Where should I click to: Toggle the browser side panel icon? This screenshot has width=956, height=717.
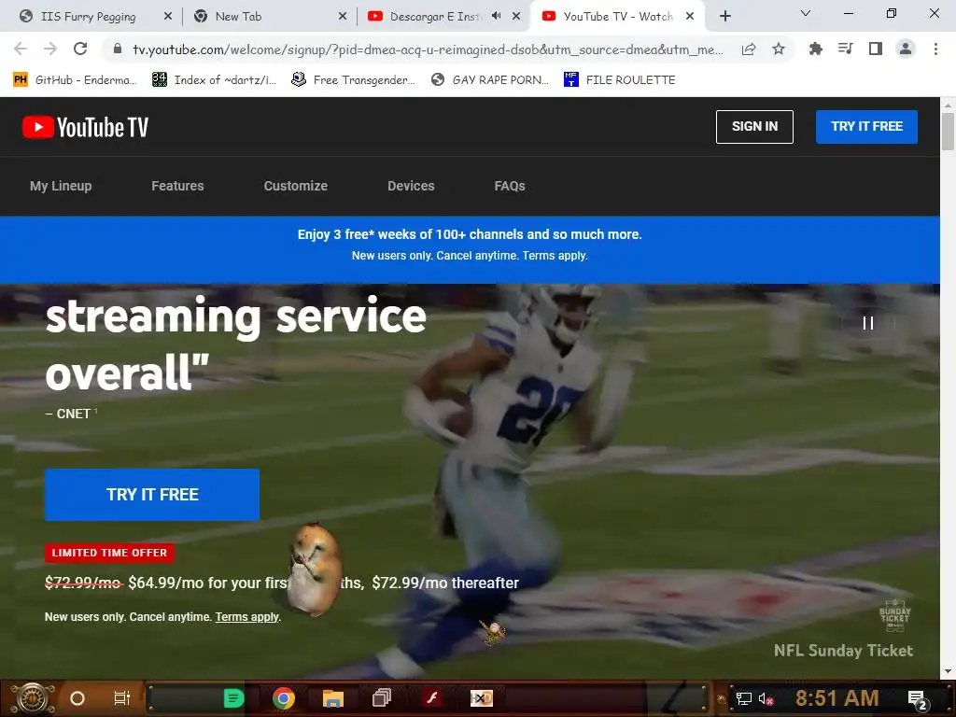click(876, 49)
